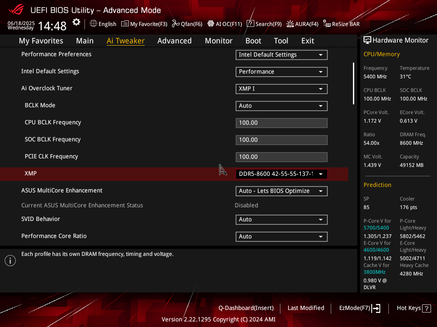437x327 pixels.
Task: Toggle ReSize BAR icon in the top bar
Action: coord(326,24)
